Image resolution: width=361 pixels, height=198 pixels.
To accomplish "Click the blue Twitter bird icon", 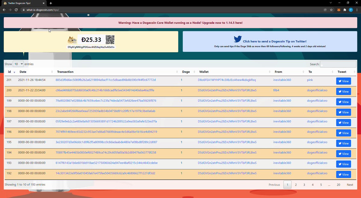I will click(238, 39).
